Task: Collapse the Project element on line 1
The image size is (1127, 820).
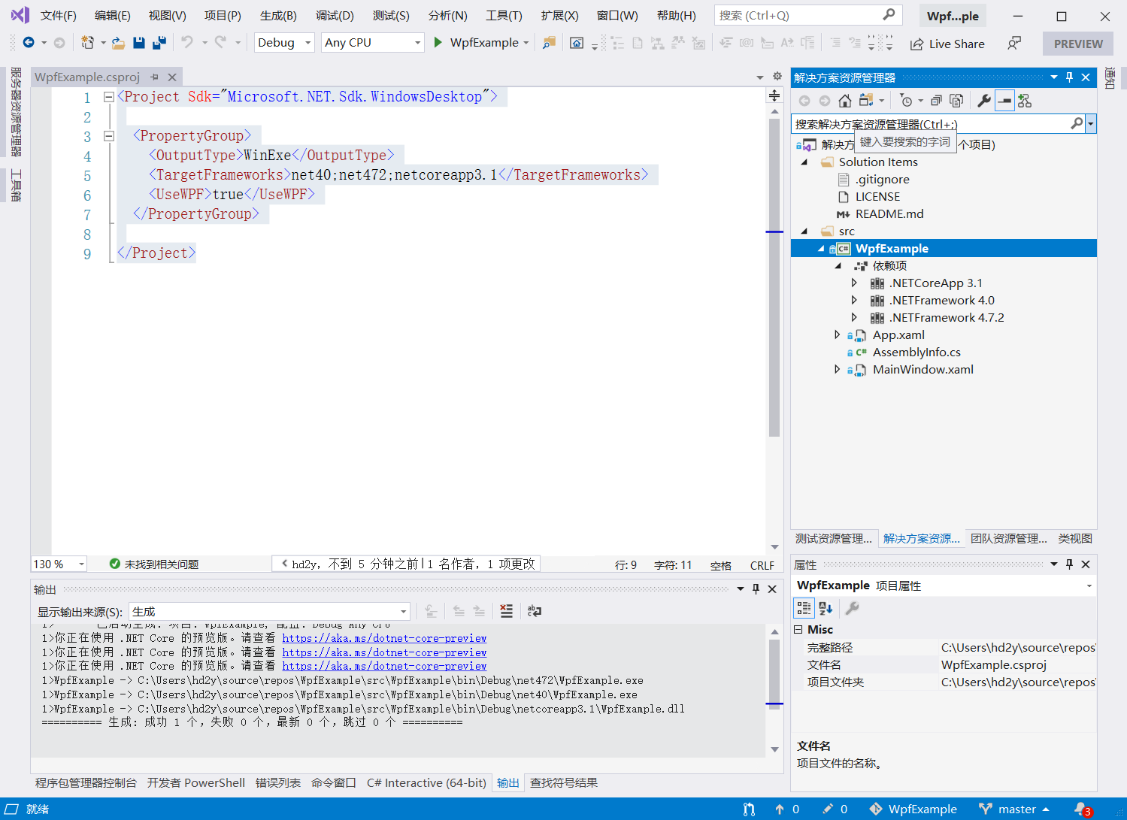Action: (108, 97)
